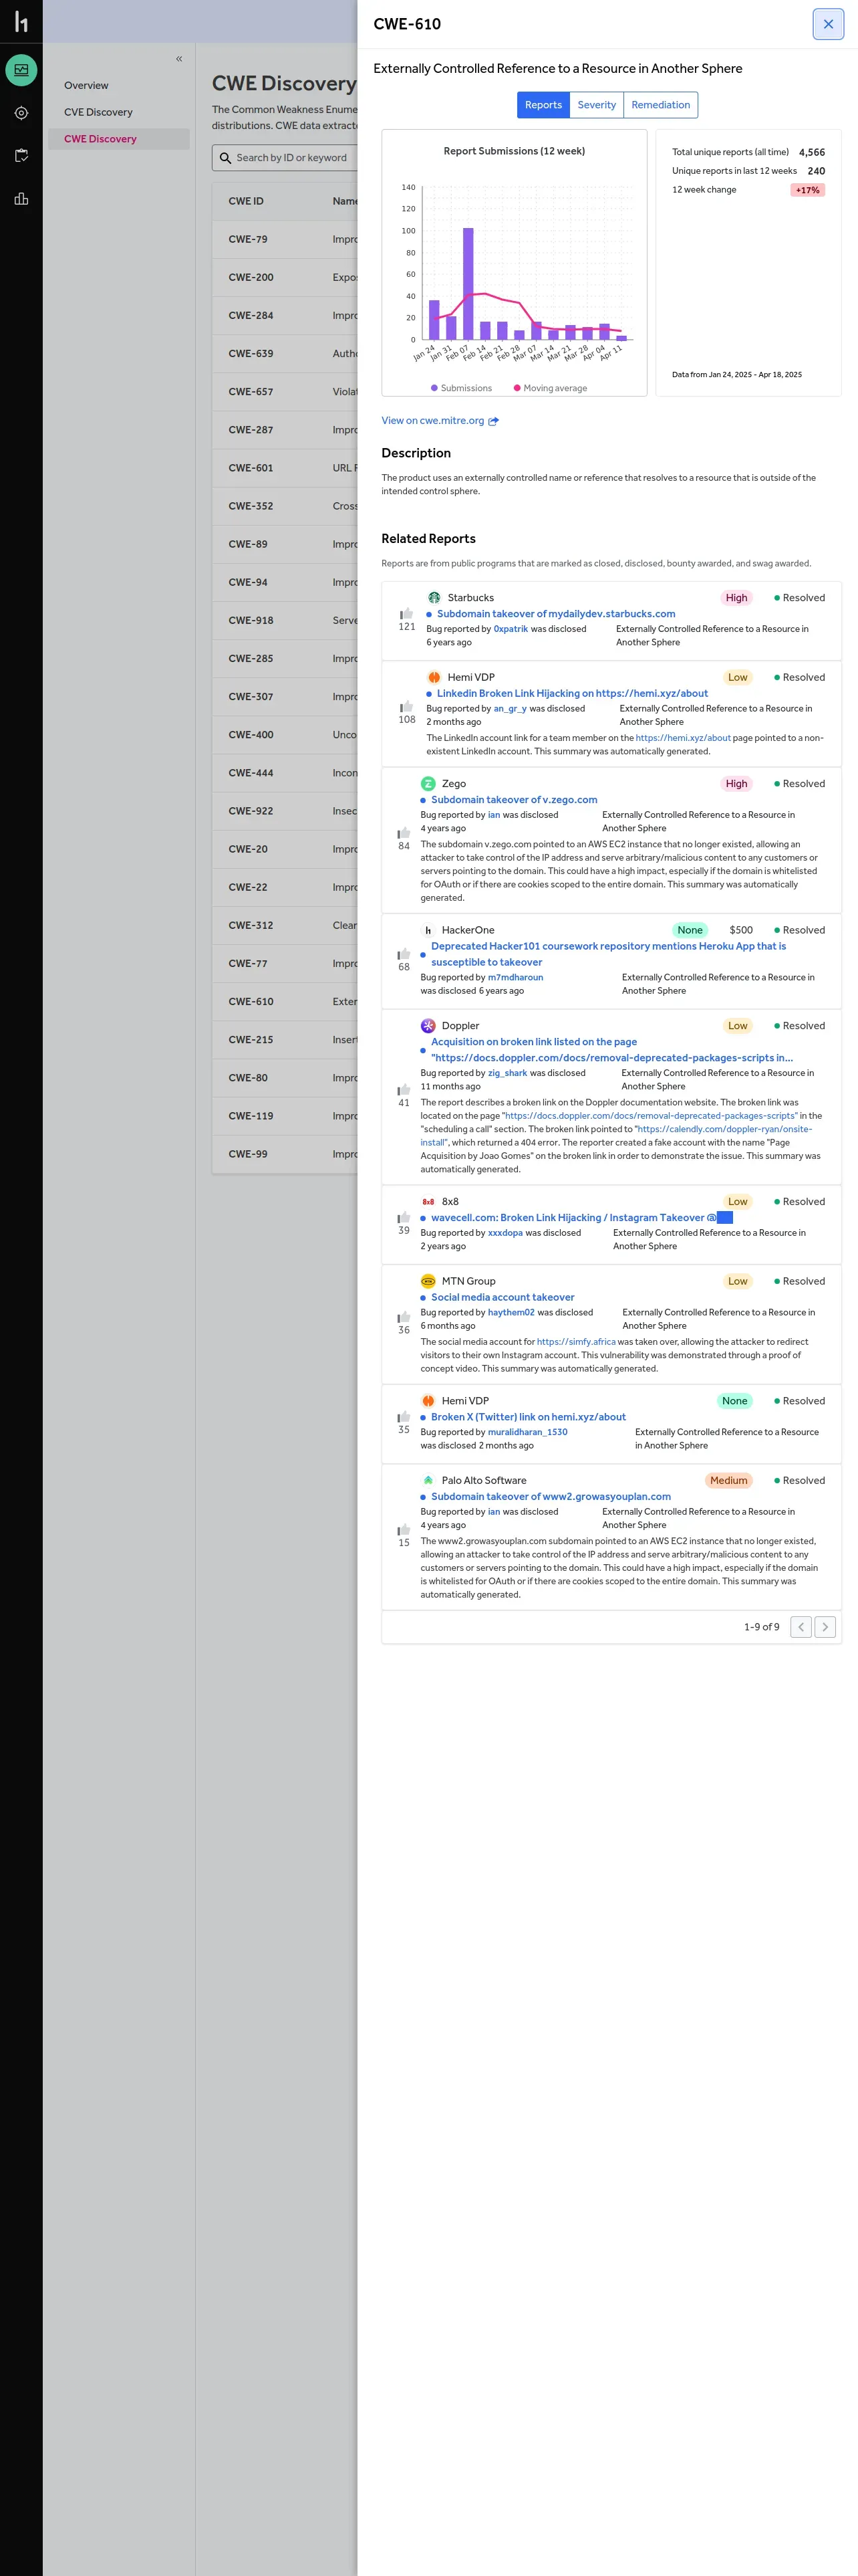Select CWE-79 row in table

point(285,240)
